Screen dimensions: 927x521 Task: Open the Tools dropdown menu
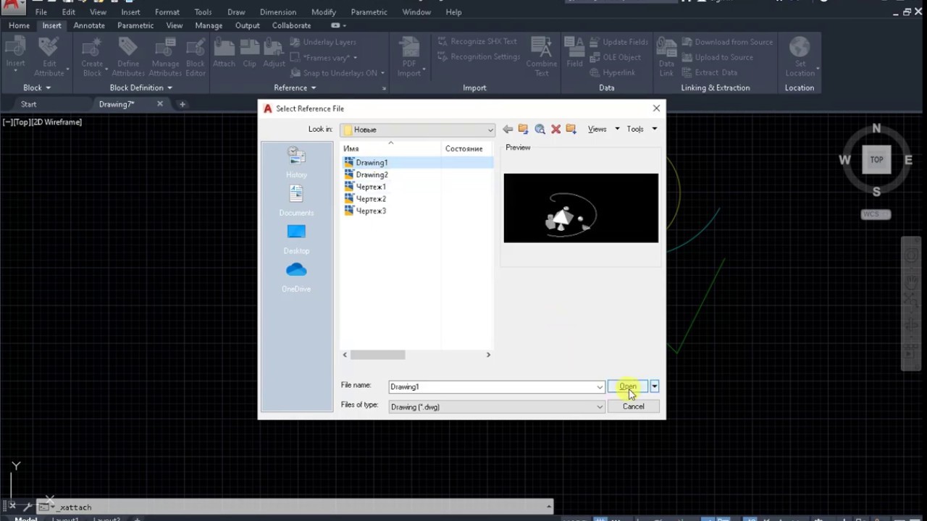642,129
